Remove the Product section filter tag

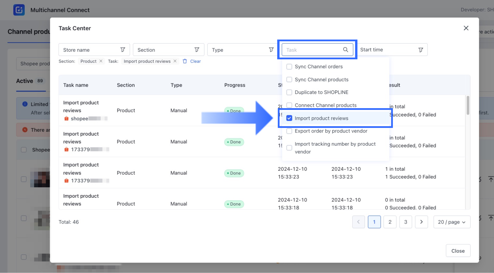[101, 61]
